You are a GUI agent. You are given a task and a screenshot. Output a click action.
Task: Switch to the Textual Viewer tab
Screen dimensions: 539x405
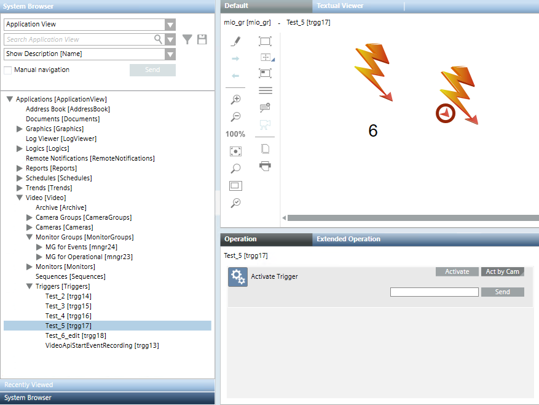(x=339, y=6)
